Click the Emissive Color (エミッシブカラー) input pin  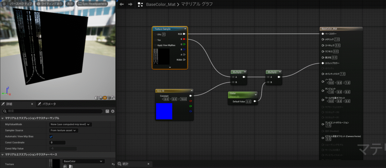click(323, 63)
